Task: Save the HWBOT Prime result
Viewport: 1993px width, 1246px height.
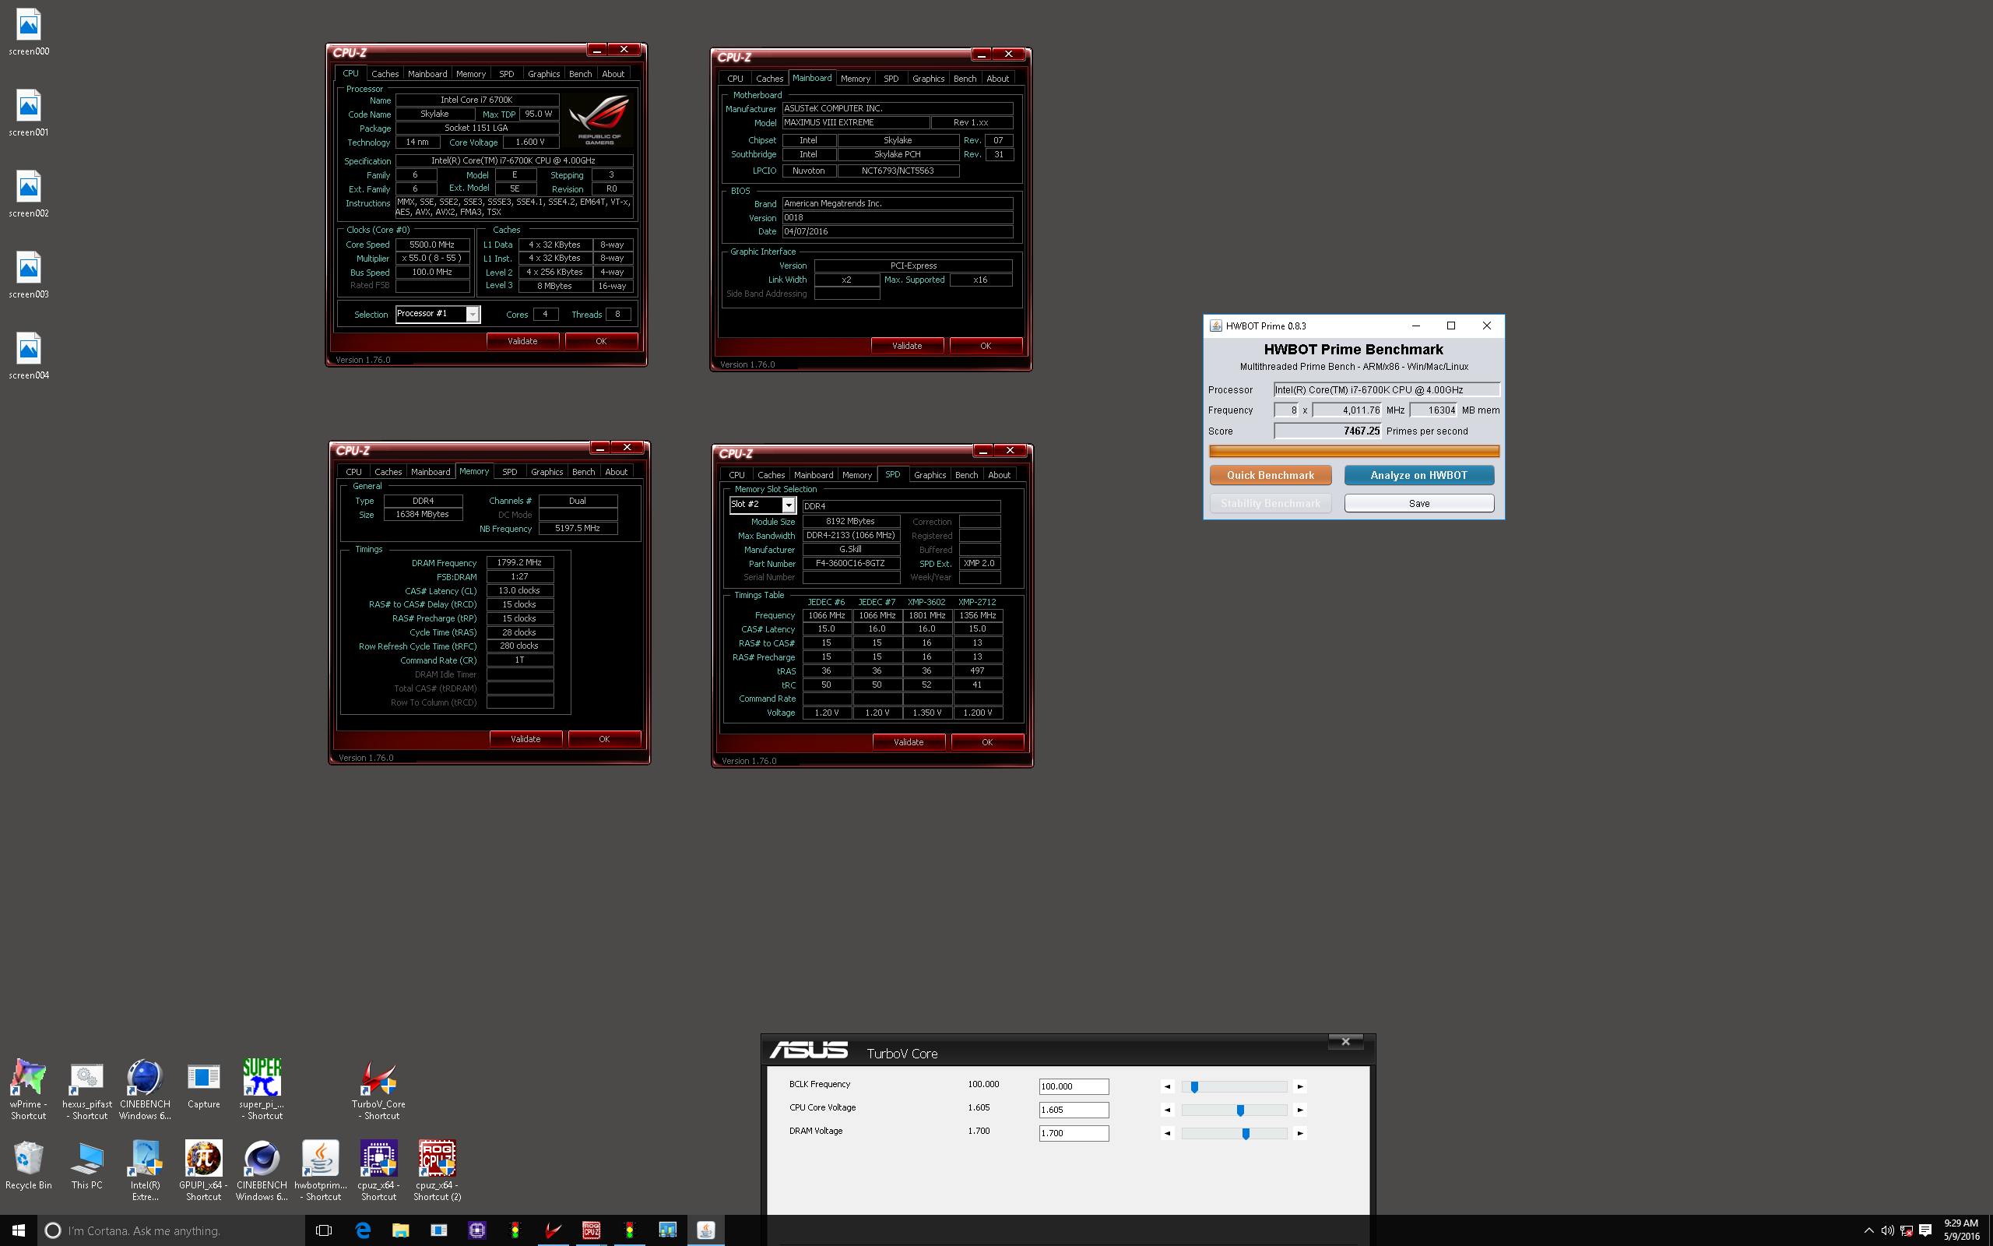Action: [x=1419, y=504]
